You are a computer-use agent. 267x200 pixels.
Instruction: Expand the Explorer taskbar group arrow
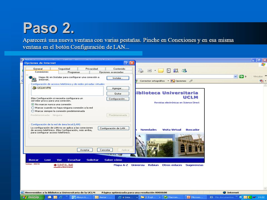pyautogui.click(x=160, y=197)
